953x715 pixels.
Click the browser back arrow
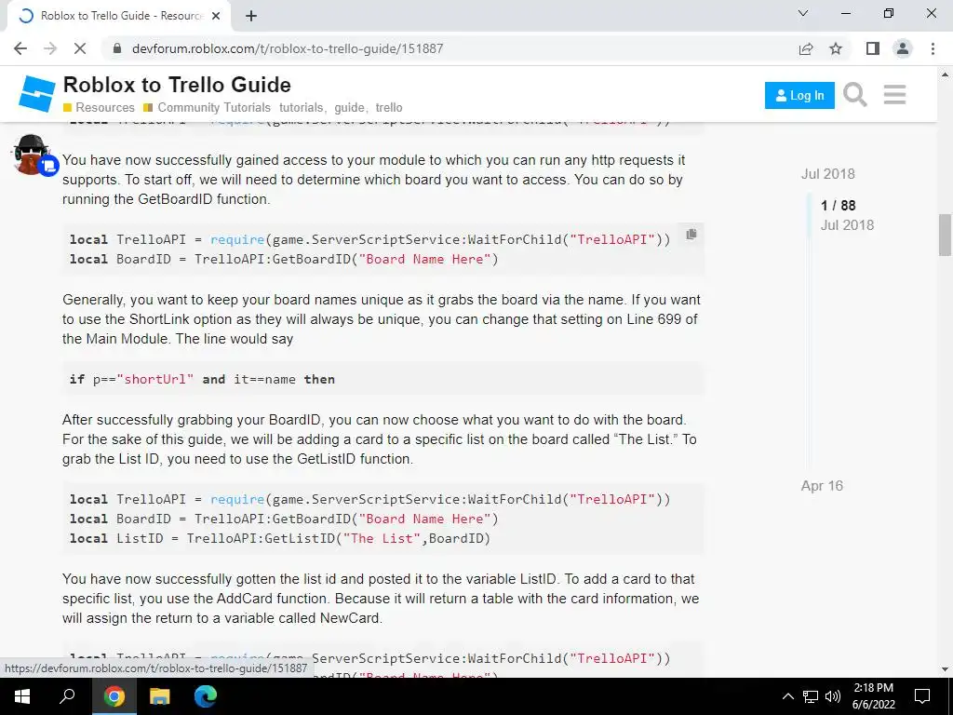pyautogui.click(x=20, y=48)
